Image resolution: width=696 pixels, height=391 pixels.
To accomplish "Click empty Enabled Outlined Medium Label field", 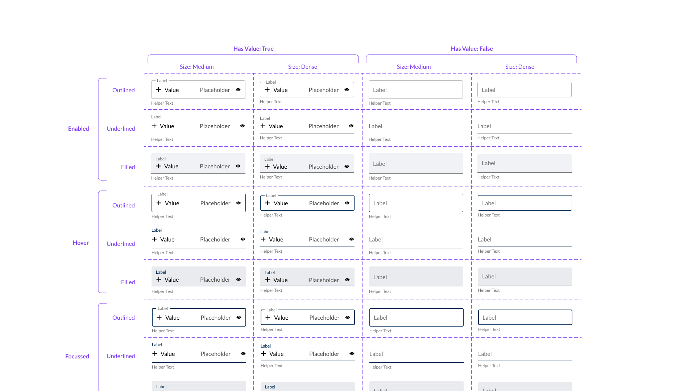I will click(415, 90).
